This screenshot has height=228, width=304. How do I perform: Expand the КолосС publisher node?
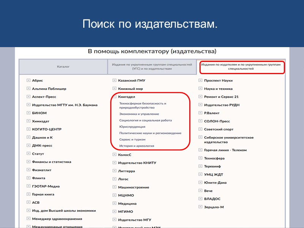(x=114, y=155)
